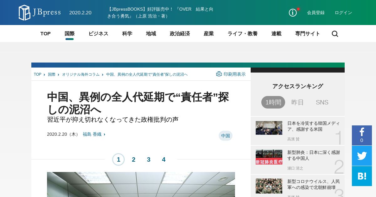Open the 連載 menu item
The image size is (376, 197).
276,34
